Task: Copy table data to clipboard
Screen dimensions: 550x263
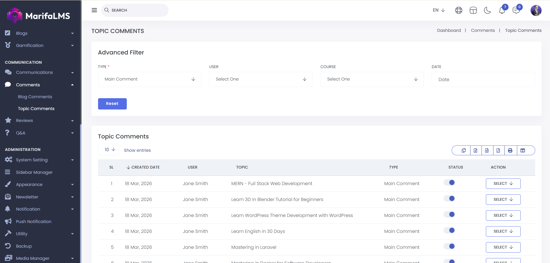Action: (464, 150)
